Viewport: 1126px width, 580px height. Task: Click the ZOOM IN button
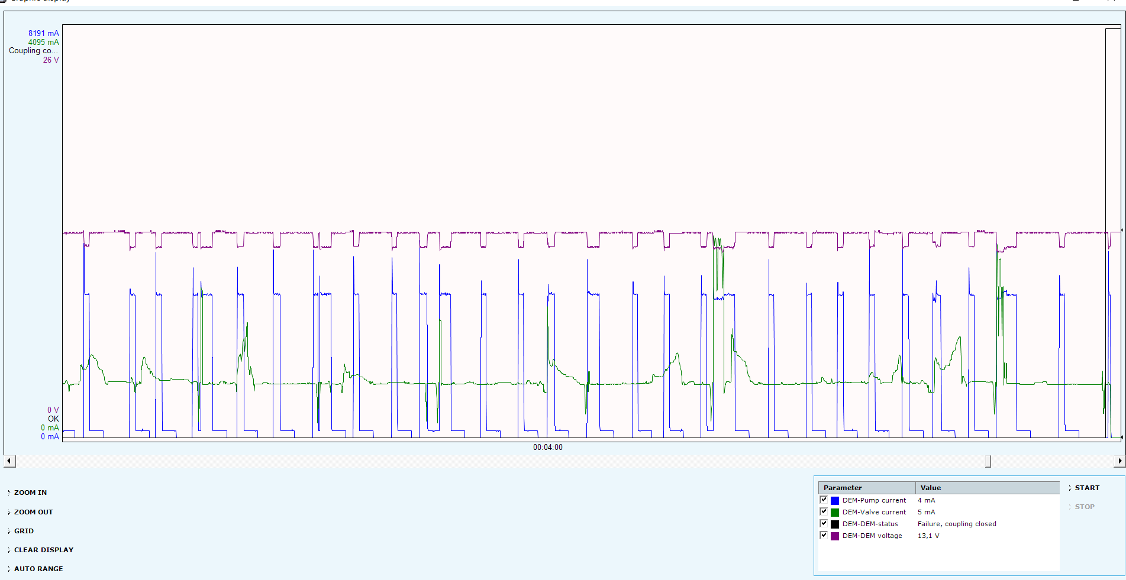pos(30,492)
